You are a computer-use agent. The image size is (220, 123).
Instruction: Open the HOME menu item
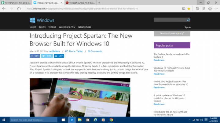point(33,27)
